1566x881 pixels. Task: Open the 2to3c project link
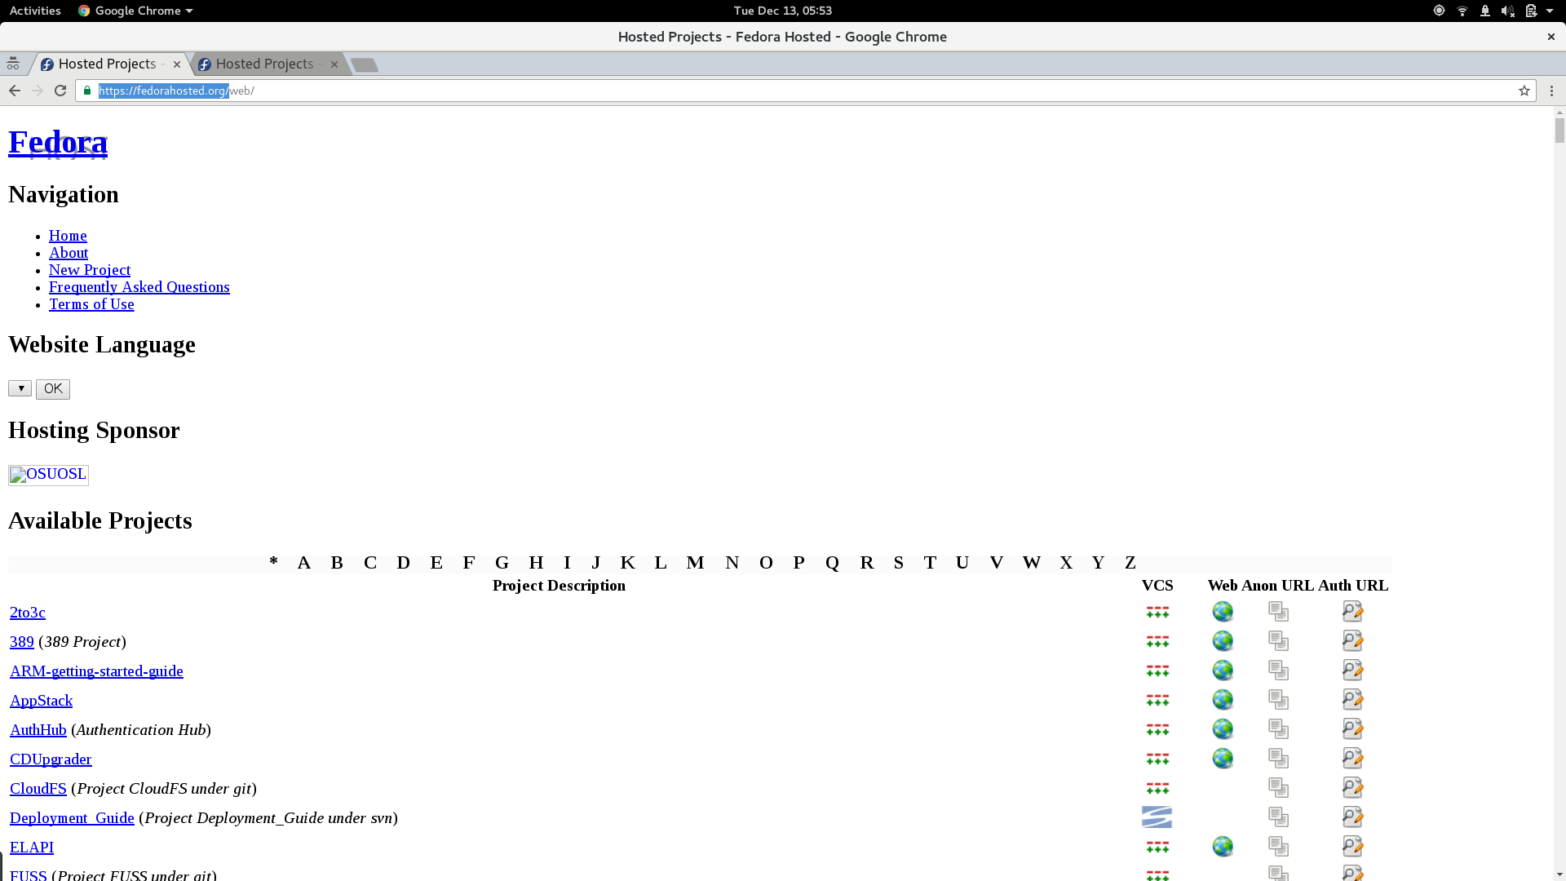28,613
